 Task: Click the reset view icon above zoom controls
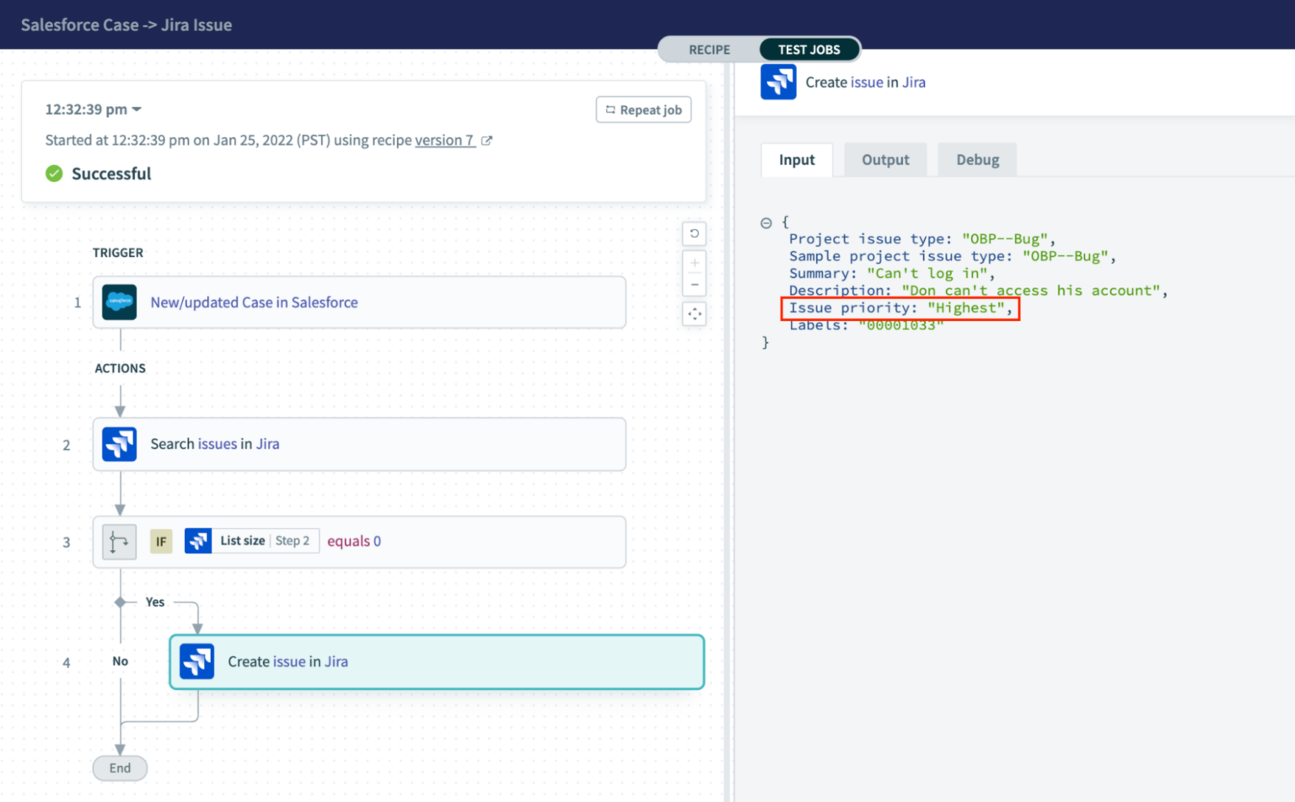point(694,233)
